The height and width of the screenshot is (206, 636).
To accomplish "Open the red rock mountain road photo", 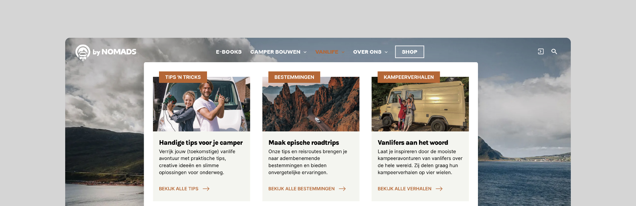I will [x=311, y=104].
